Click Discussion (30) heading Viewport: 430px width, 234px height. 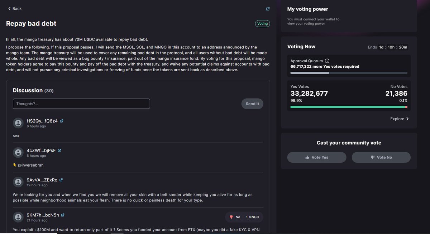pos(33,90)
